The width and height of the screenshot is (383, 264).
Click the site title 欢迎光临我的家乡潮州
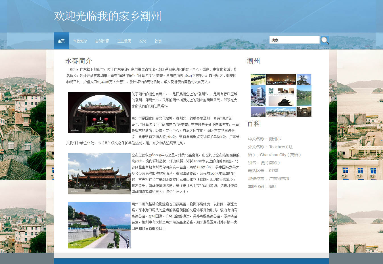pos(108,16)
